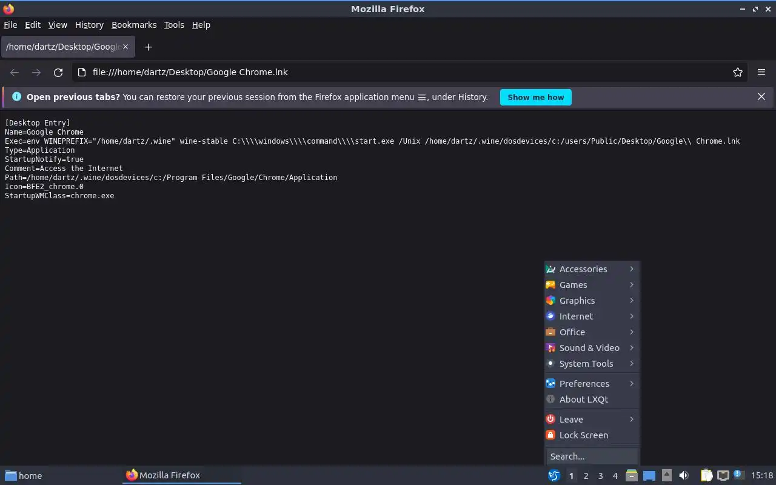Open the file manager launcher in panel
This screenshot has width=776, height=485.
(632, 476)
